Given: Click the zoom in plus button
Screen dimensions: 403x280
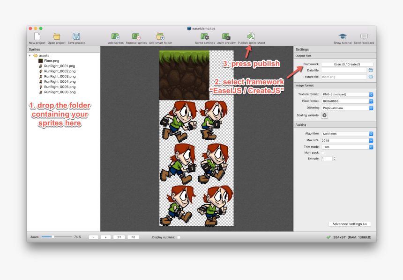Looking at the screenshot, I should point(105,237).
